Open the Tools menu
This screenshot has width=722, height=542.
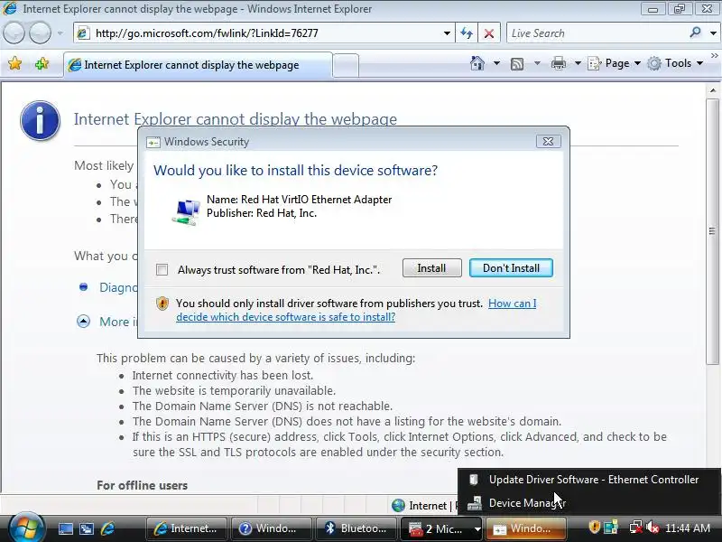click(675, 63)
